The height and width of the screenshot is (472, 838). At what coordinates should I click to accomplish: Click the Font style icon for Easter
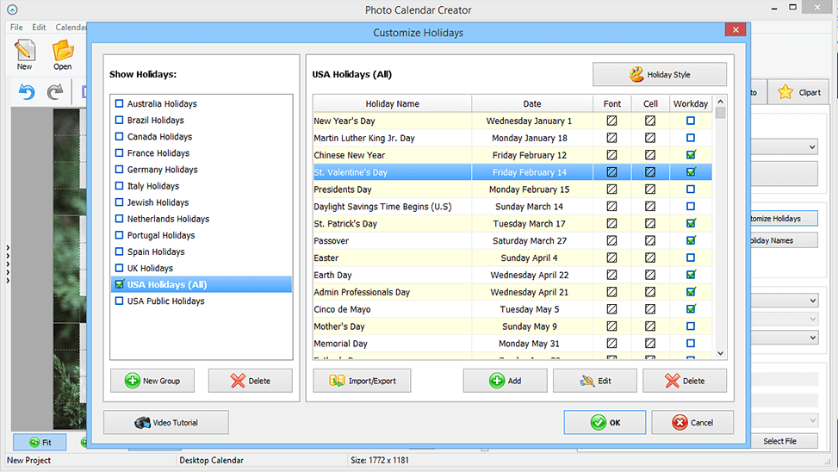[611, 258]
